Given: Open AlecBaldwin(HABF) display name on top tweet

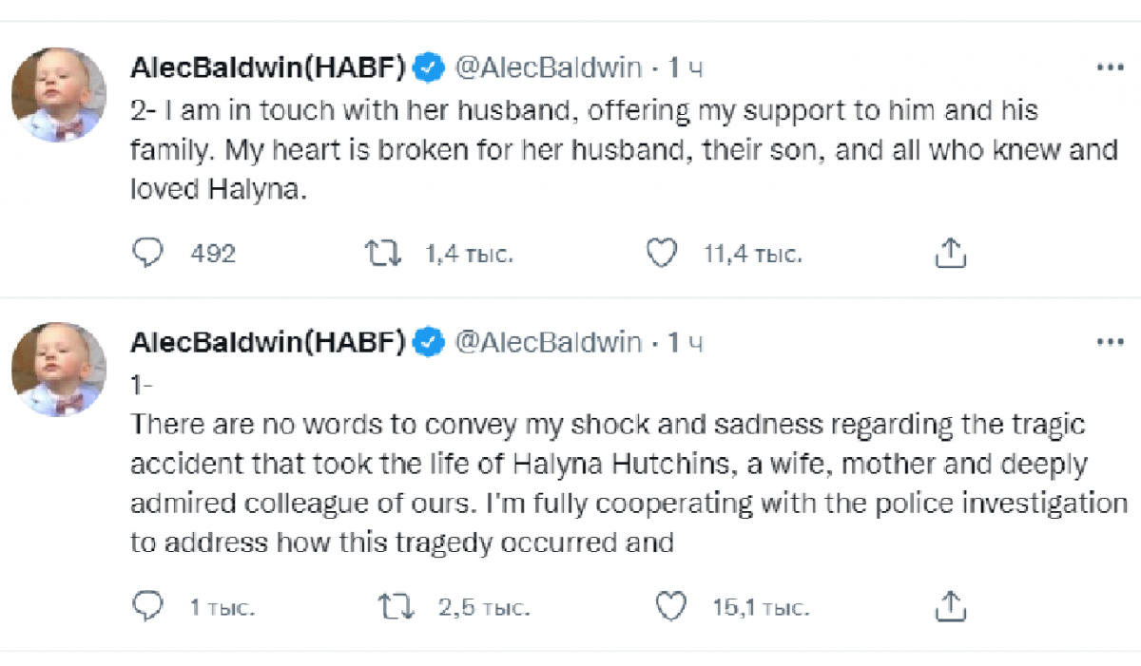Looking at the screenshot, I should point(268,68).
